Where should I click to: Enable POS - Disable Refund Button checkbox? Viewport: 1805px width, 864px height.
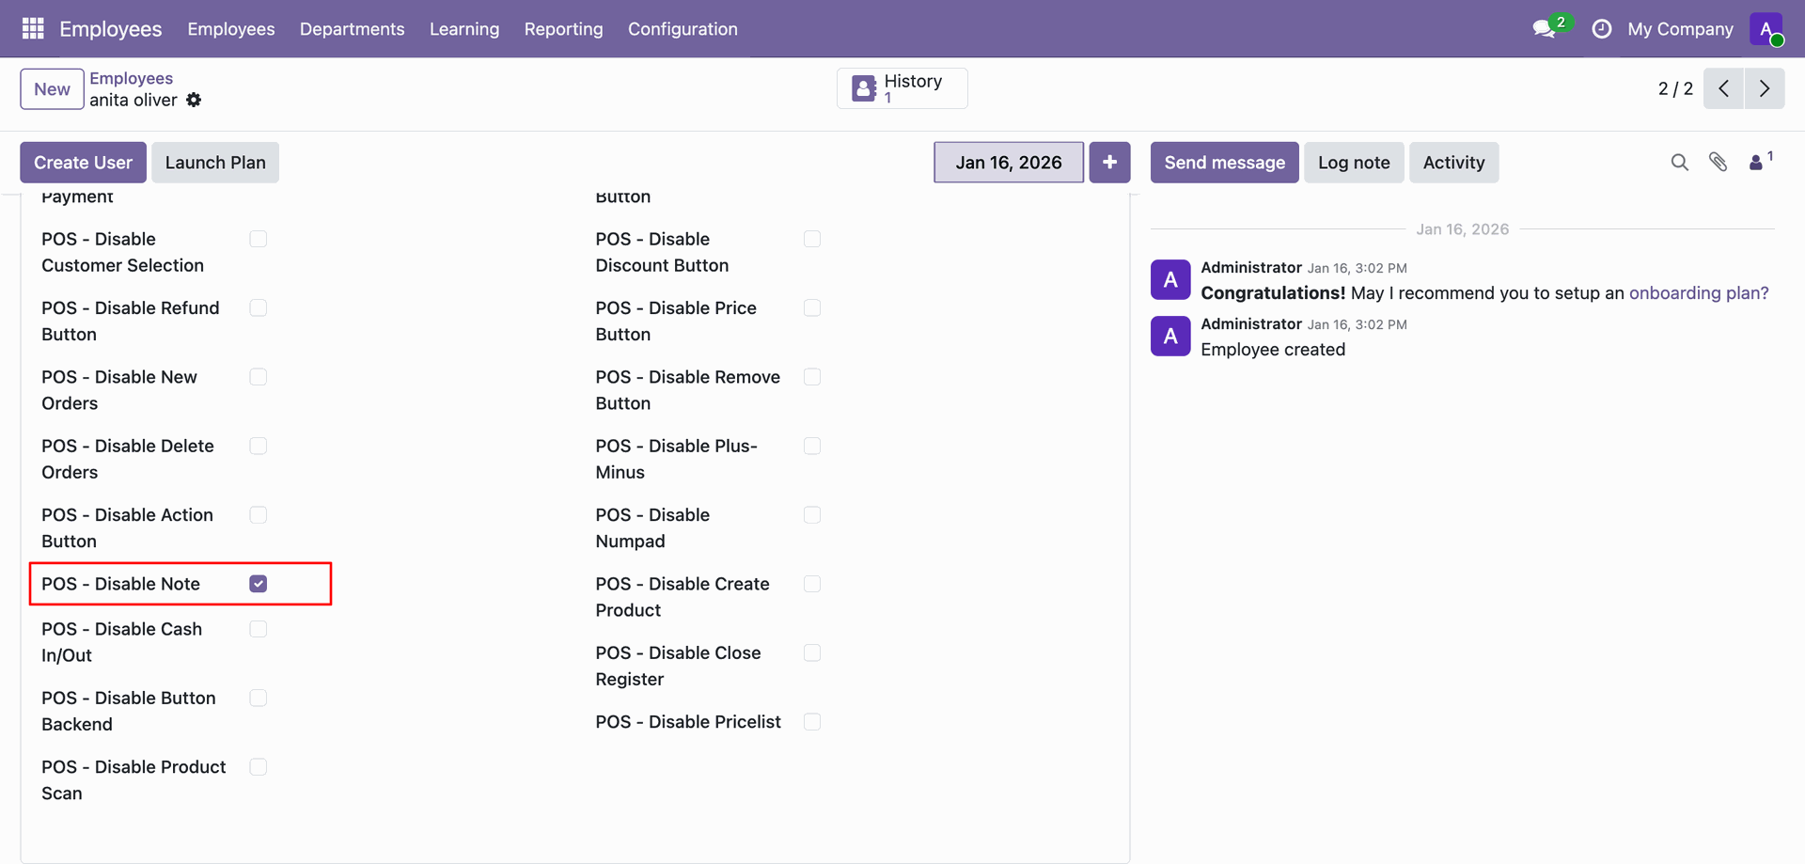pyautogui.click(x=259, y=308)
